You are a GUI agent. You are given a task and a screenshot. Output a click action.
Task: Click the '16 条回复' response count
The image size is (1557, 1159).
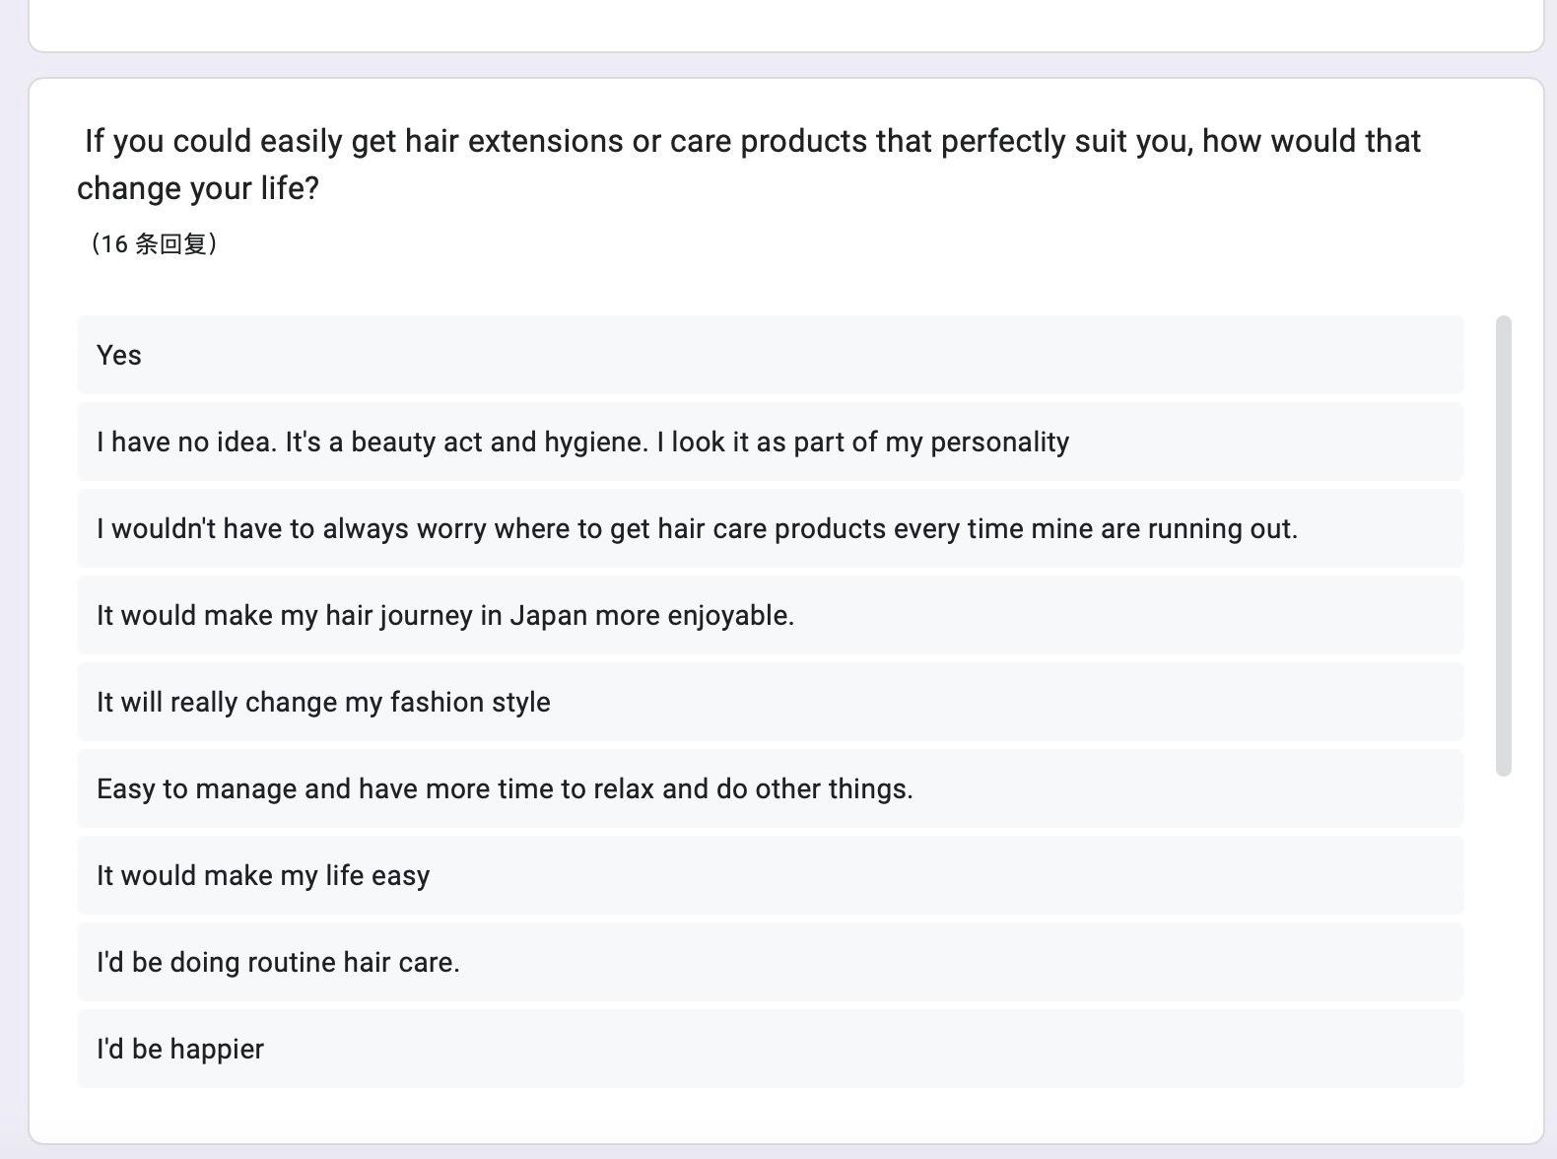click(x=153, y=243)
